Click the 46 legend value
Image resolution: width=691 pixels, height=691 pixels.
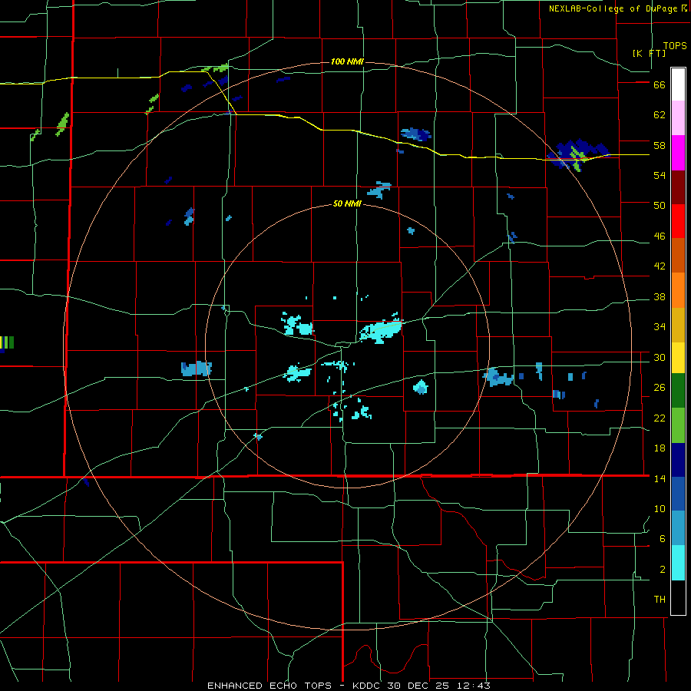point(660,236)
